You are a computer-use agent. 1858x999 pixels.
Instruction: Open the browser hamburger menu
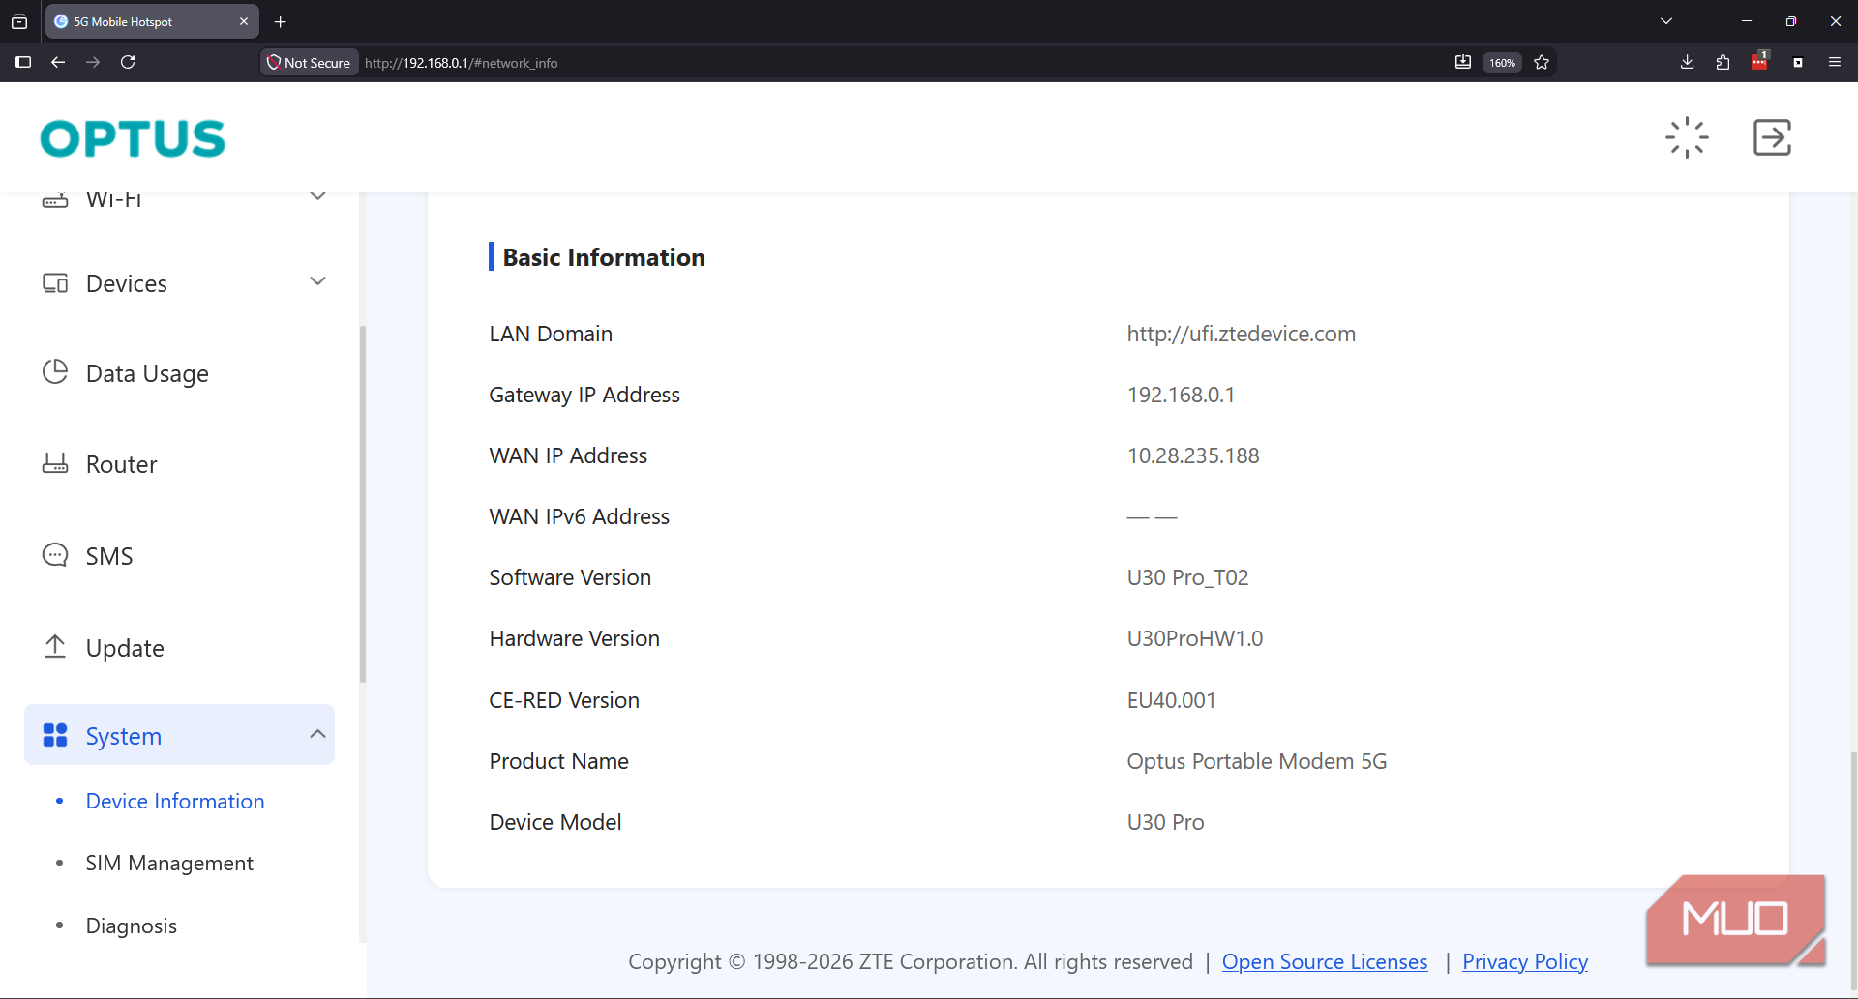coord(1834,62)
